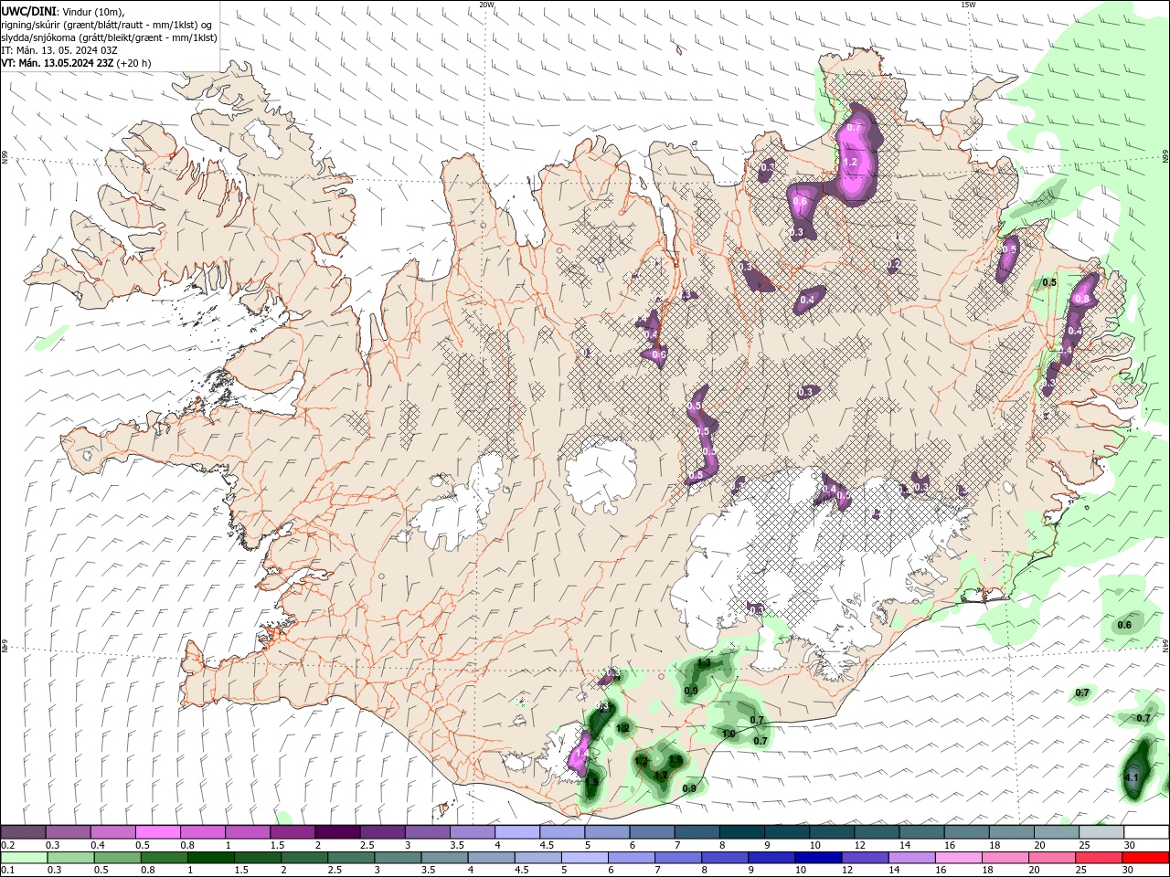Click the upper scale label '3.5'
The height and width of the screenshot is (877, 1170).
(457, 845)
